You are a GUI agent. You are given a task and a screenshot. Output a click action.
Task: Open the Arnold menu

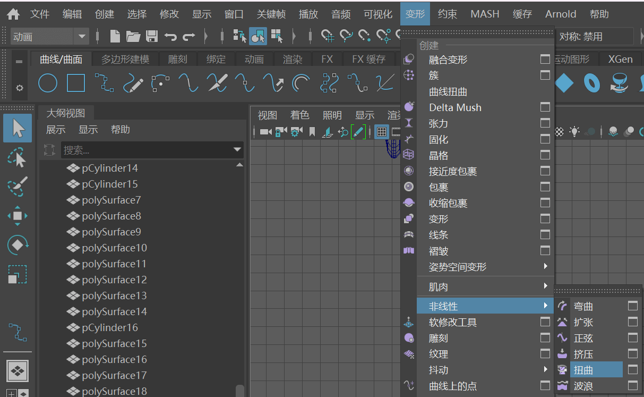[x=561, y=14]
